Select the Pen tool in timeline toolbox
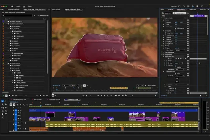 click(6, 108)
